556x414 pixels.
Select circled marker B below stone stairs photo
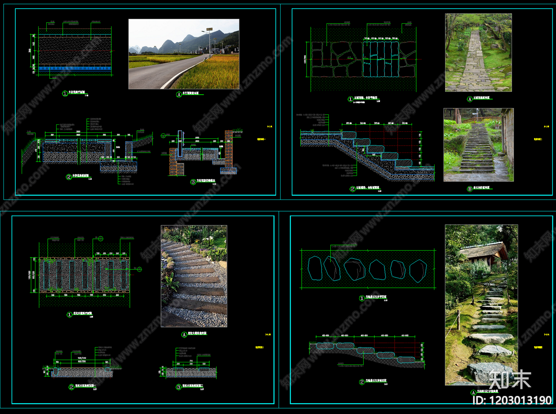click(x=470, y=189)
